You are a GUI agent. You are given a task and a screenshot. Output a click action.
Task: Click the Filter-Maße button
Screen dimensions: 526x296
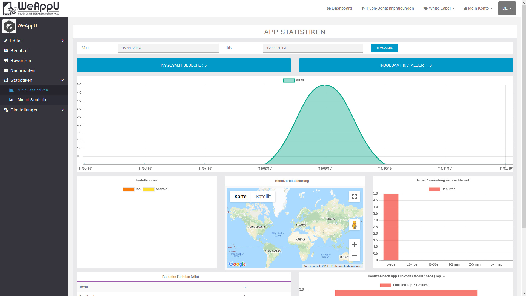point(384,48)
